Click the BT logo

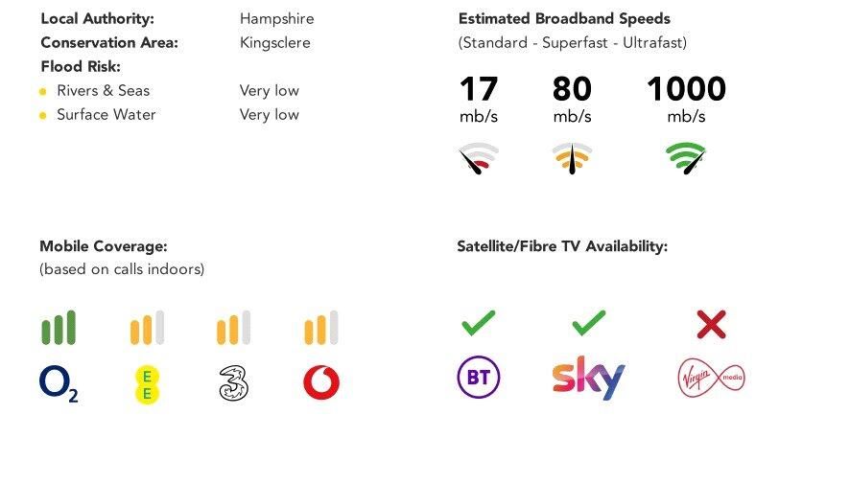[x=479, y=378]
